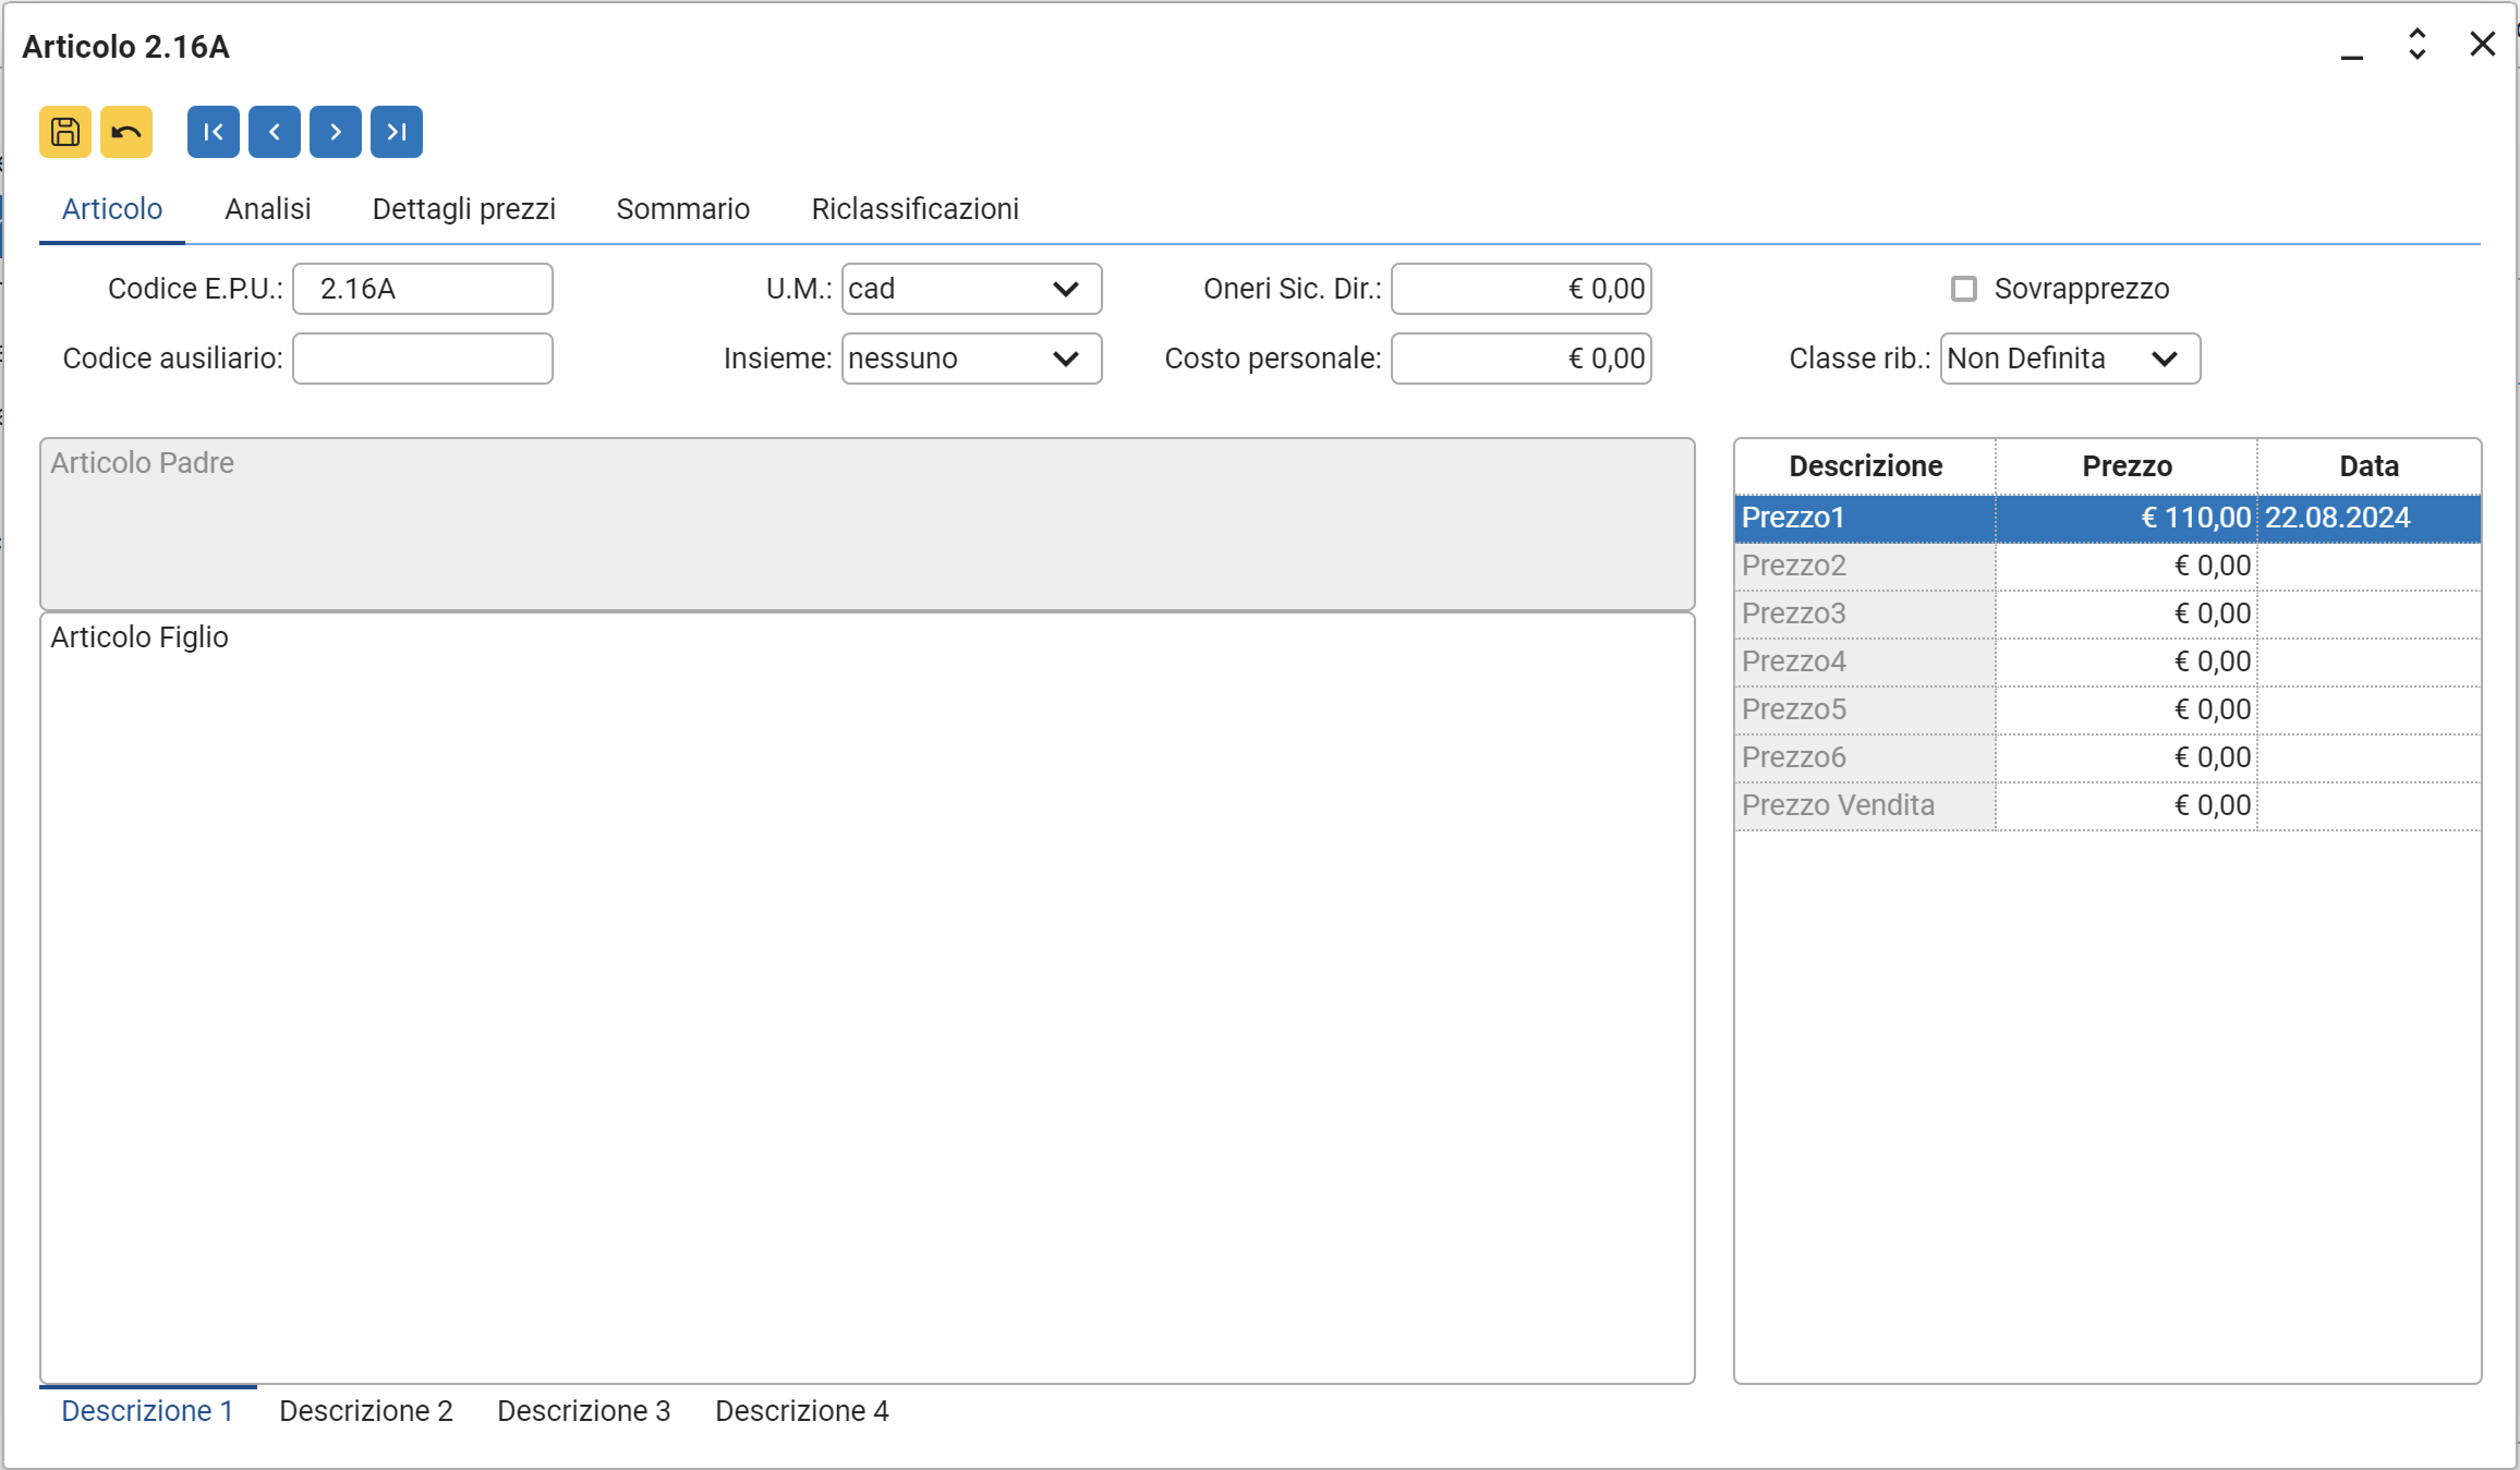Click the maximize/restore window icon
The width and height of the screenshot is (2520, 1470).
tap(2416, 44)
